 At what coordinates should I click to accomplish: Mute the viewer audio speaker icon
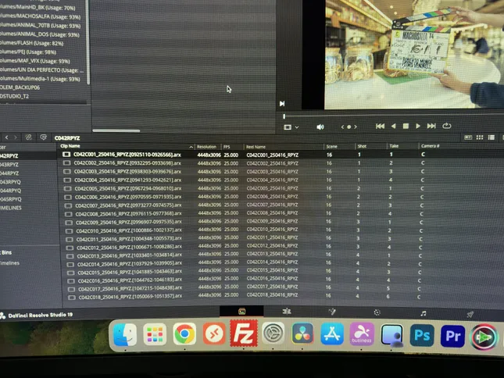tap(320, 127)
